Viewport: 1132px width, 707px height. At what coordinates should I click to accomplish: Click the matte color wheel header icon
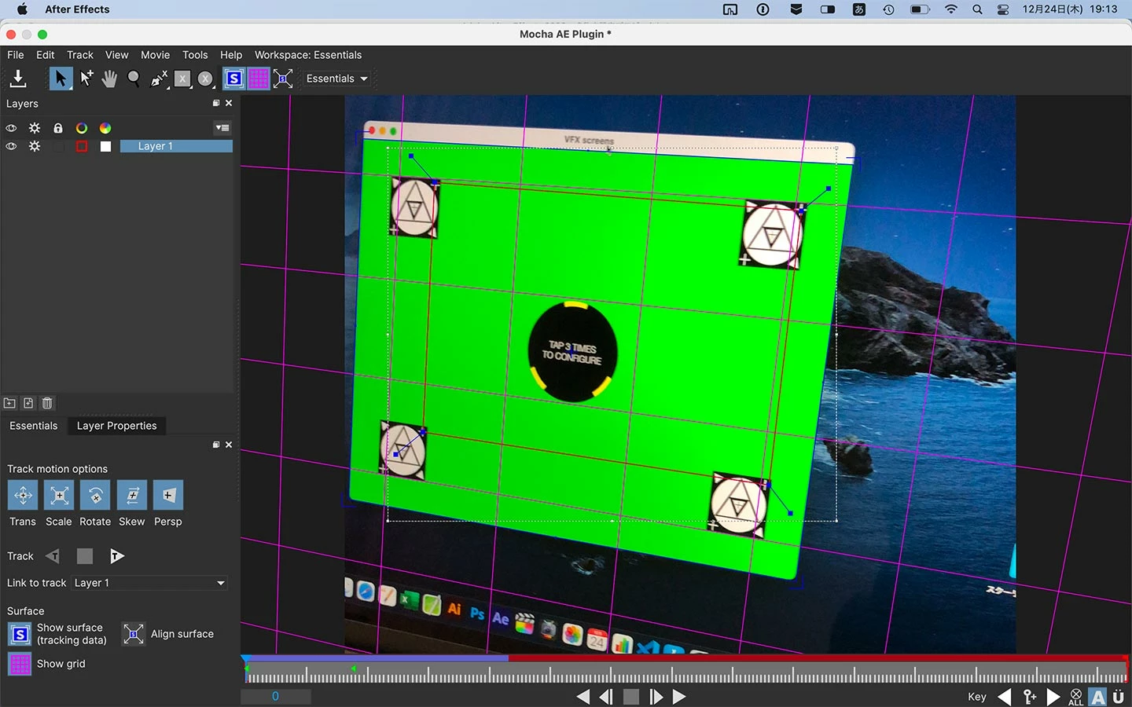(x=105, y=128)
